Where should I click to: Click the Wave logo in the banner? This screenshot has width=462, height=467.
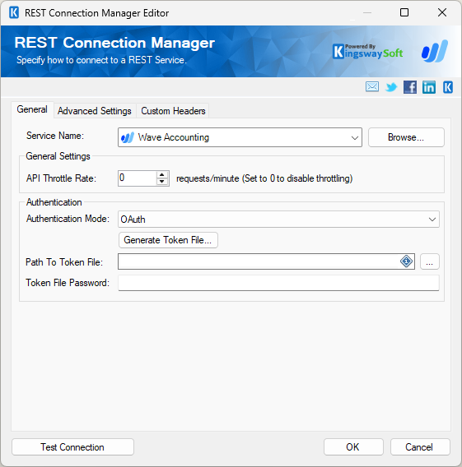435,51
